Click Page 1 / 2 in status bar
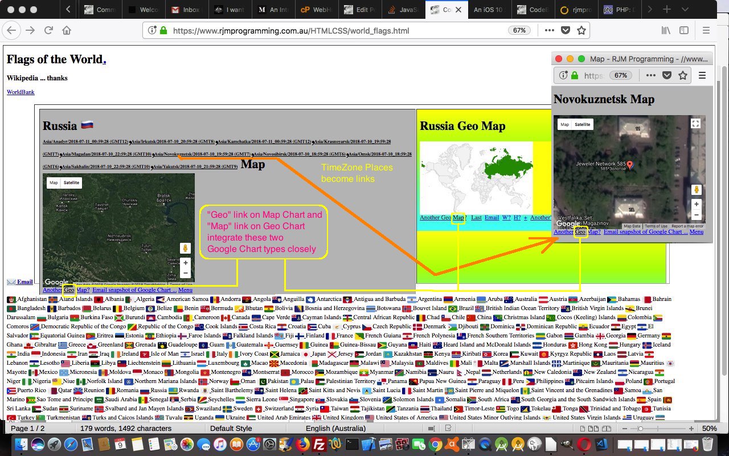Image resolution: width=729 pixels, height=456 pixels. [27, 429]
